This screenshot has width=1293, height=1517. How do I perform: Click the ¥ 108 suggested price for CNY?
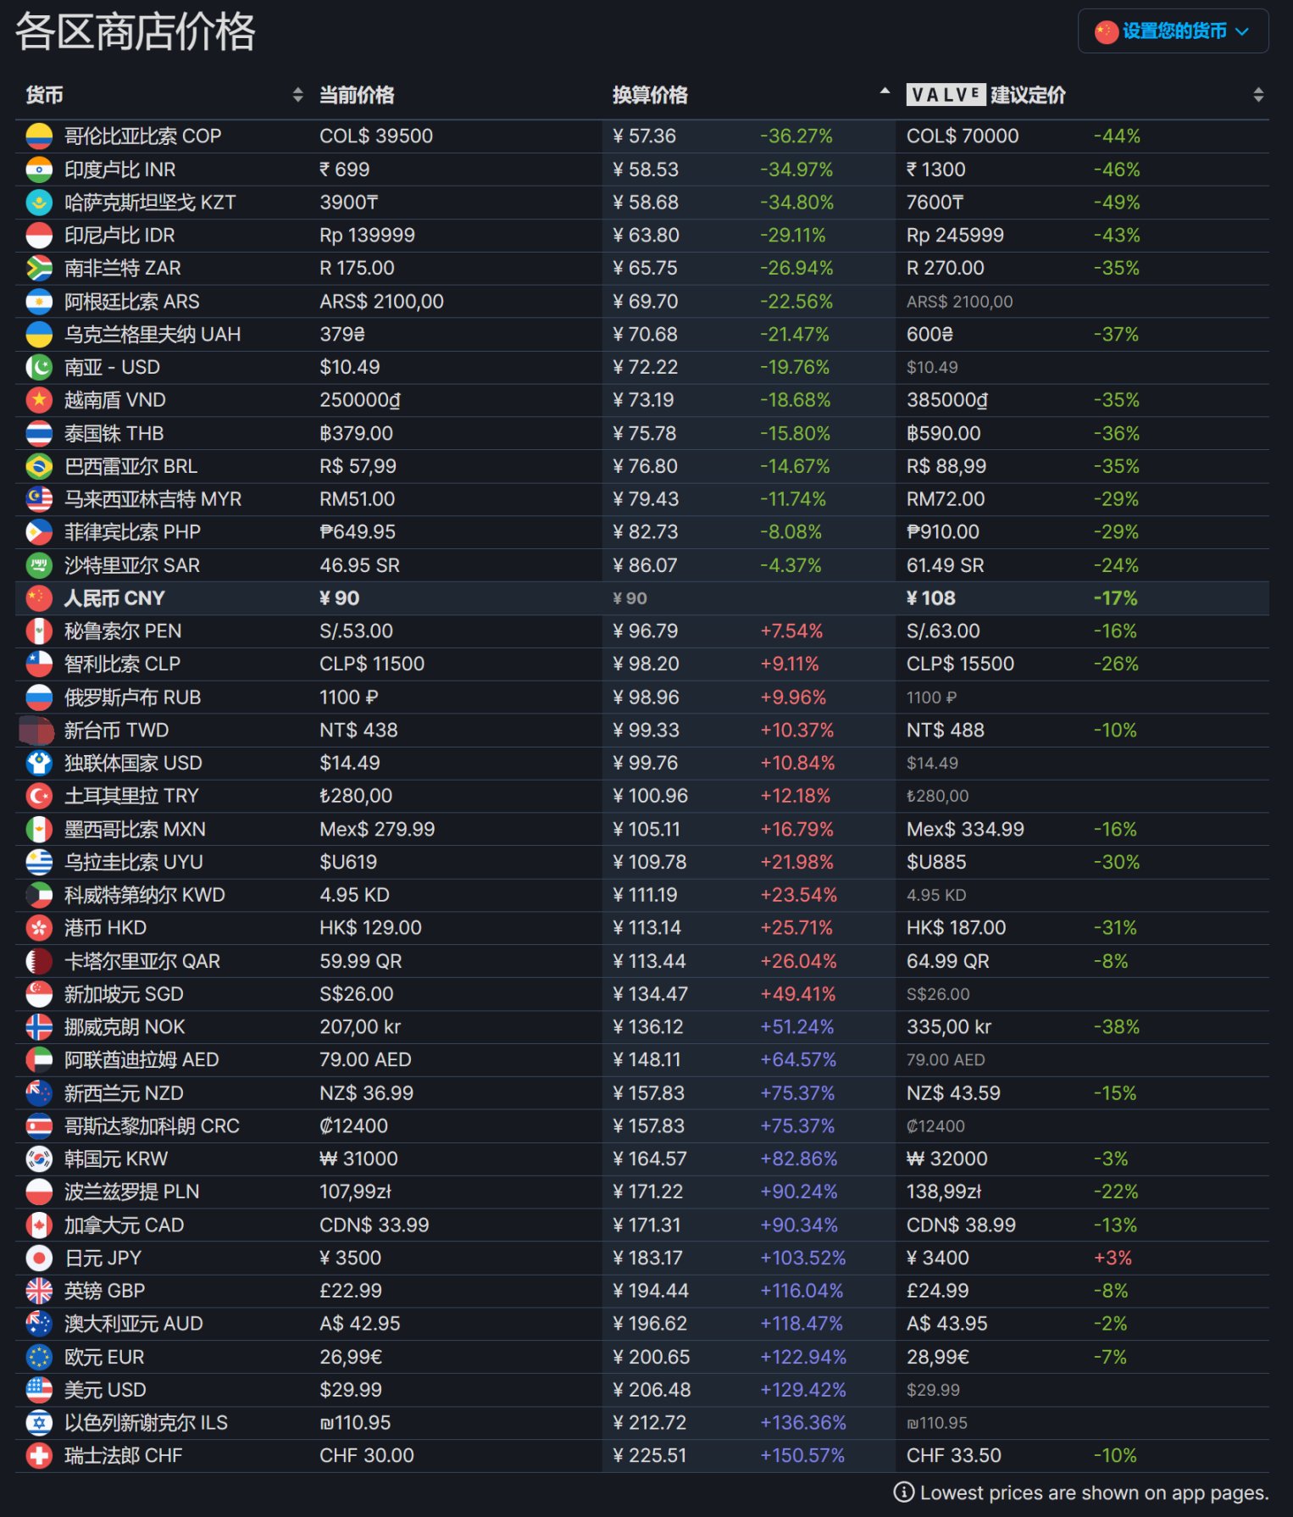931,598
